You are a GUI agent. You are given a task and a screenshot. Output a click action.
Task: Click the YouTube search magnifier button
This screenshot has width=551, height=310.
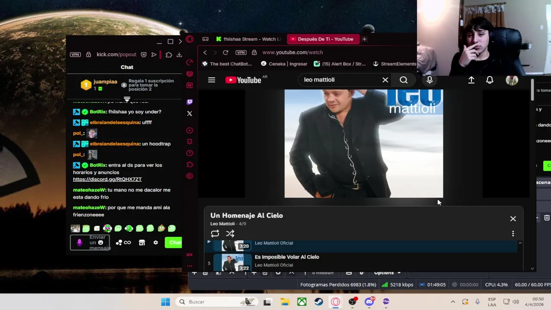coord(403,80)
